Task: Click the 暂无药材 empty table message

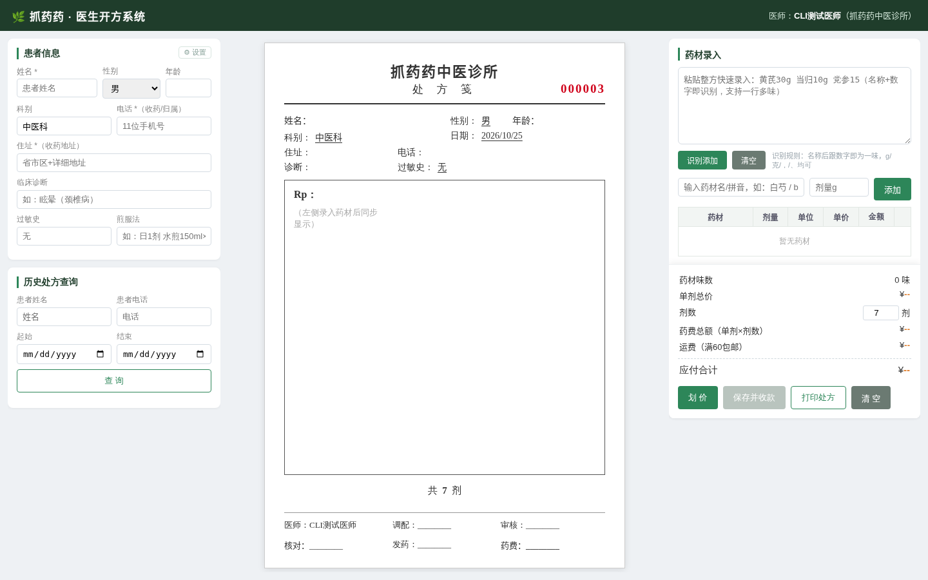Action: click(795, 241)
